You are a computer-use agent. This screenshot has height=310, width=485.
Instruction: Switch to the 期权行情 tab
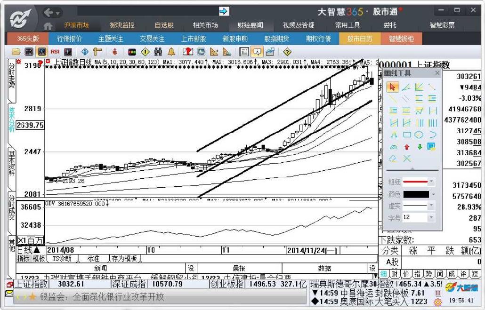pyautogui.click(x=318, y=39)
